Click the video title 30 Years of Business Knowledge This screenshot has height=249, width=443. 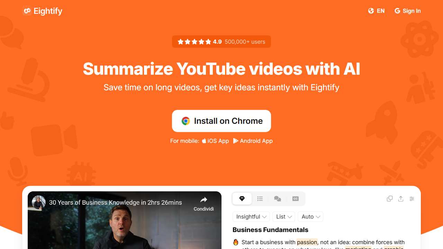[115, 203]
